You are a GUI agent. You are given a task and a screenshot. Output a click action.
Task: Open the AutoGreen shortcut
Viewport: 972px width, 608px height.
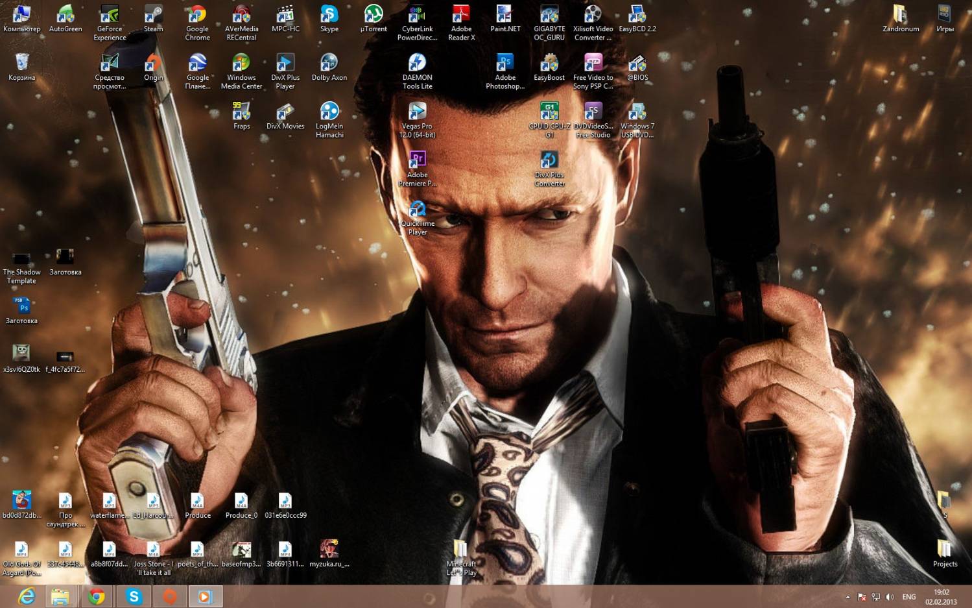(x=65, y=19)
